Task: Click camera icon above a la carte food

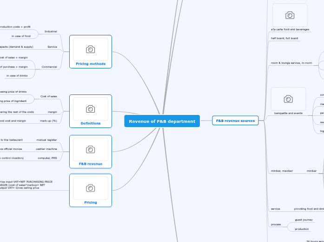Action: (x=290, y=15)
